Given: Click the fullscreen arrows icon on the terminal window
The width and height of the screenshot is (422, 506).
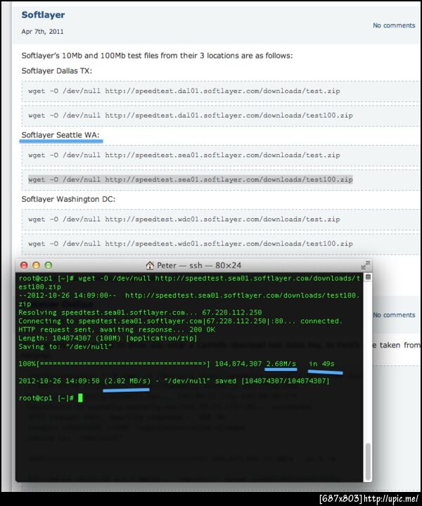Looking at the screenshot, I should point(365,265).
